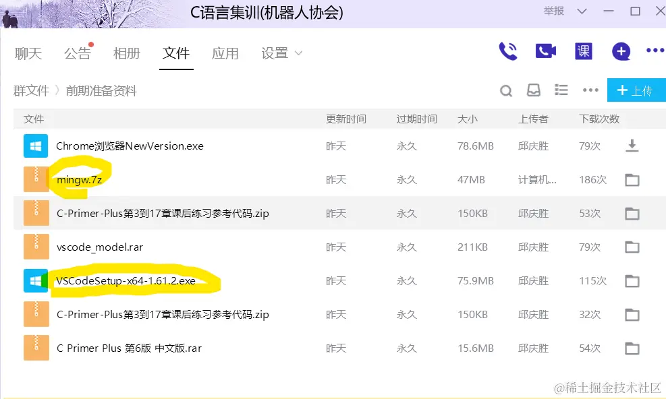The image size is (666, 399).
Task: Switch to the 相册 tab
Action: [x=126, y=53]
